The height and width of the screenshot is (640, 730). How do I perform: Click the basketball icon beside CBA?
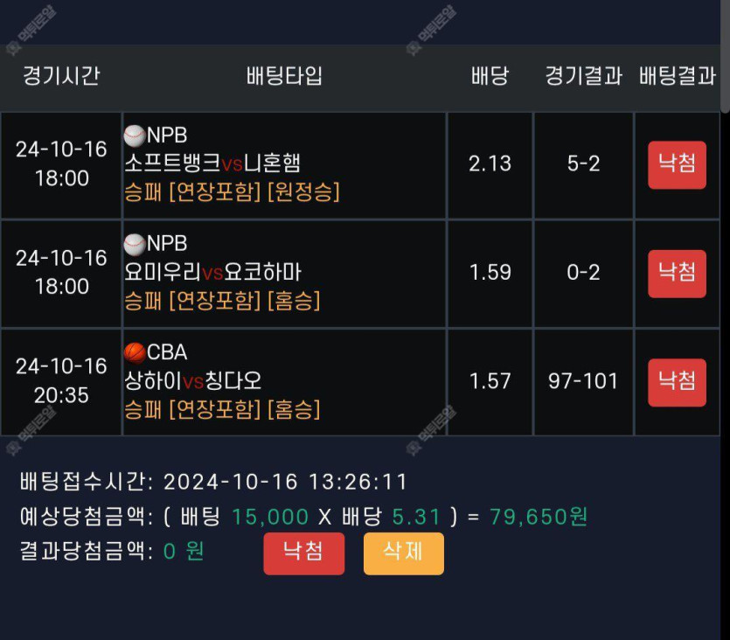[135, 353]
